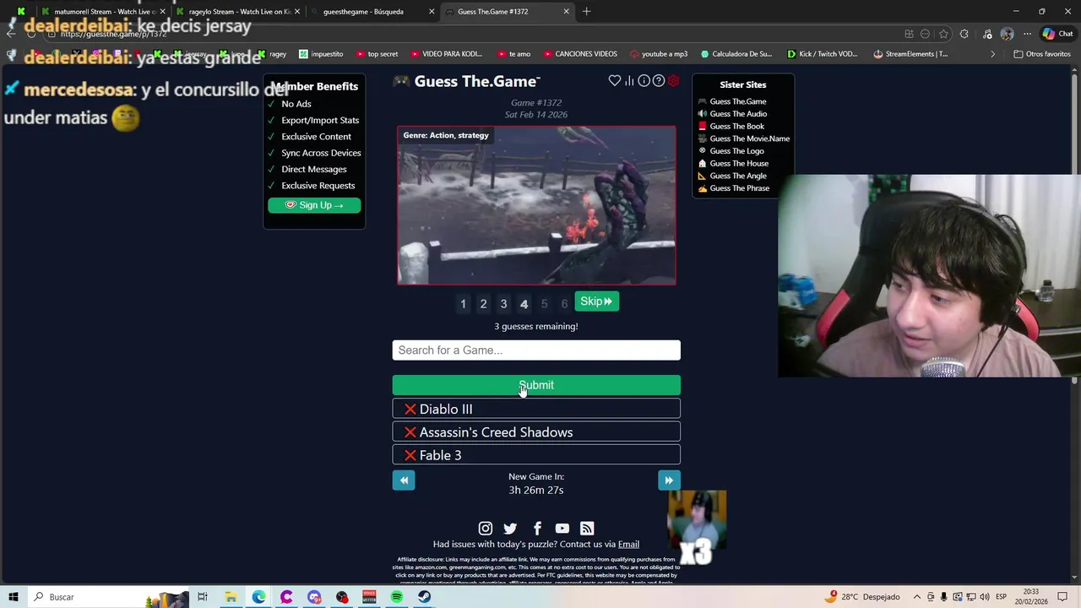1081x608 pixels.
Task: Click the green Submit button
Action: click(536, 385)
